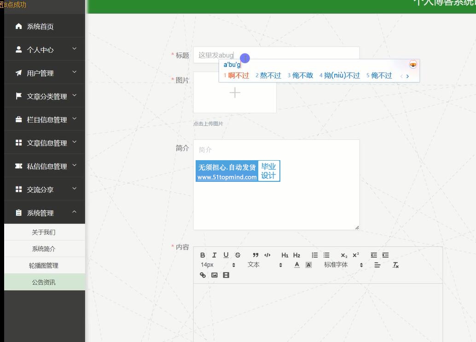The image size is (476, 342).
Task: Toggle bold formatting in the editor
Action: (203, 255)
